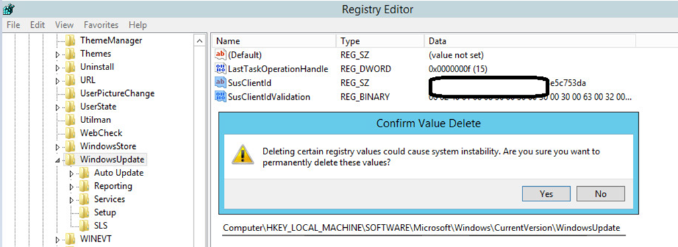Image resolution: width=678 pixels, height=247 pixels.
Task: Select the WindowsUpdate key label
Action: coord(112,160)
